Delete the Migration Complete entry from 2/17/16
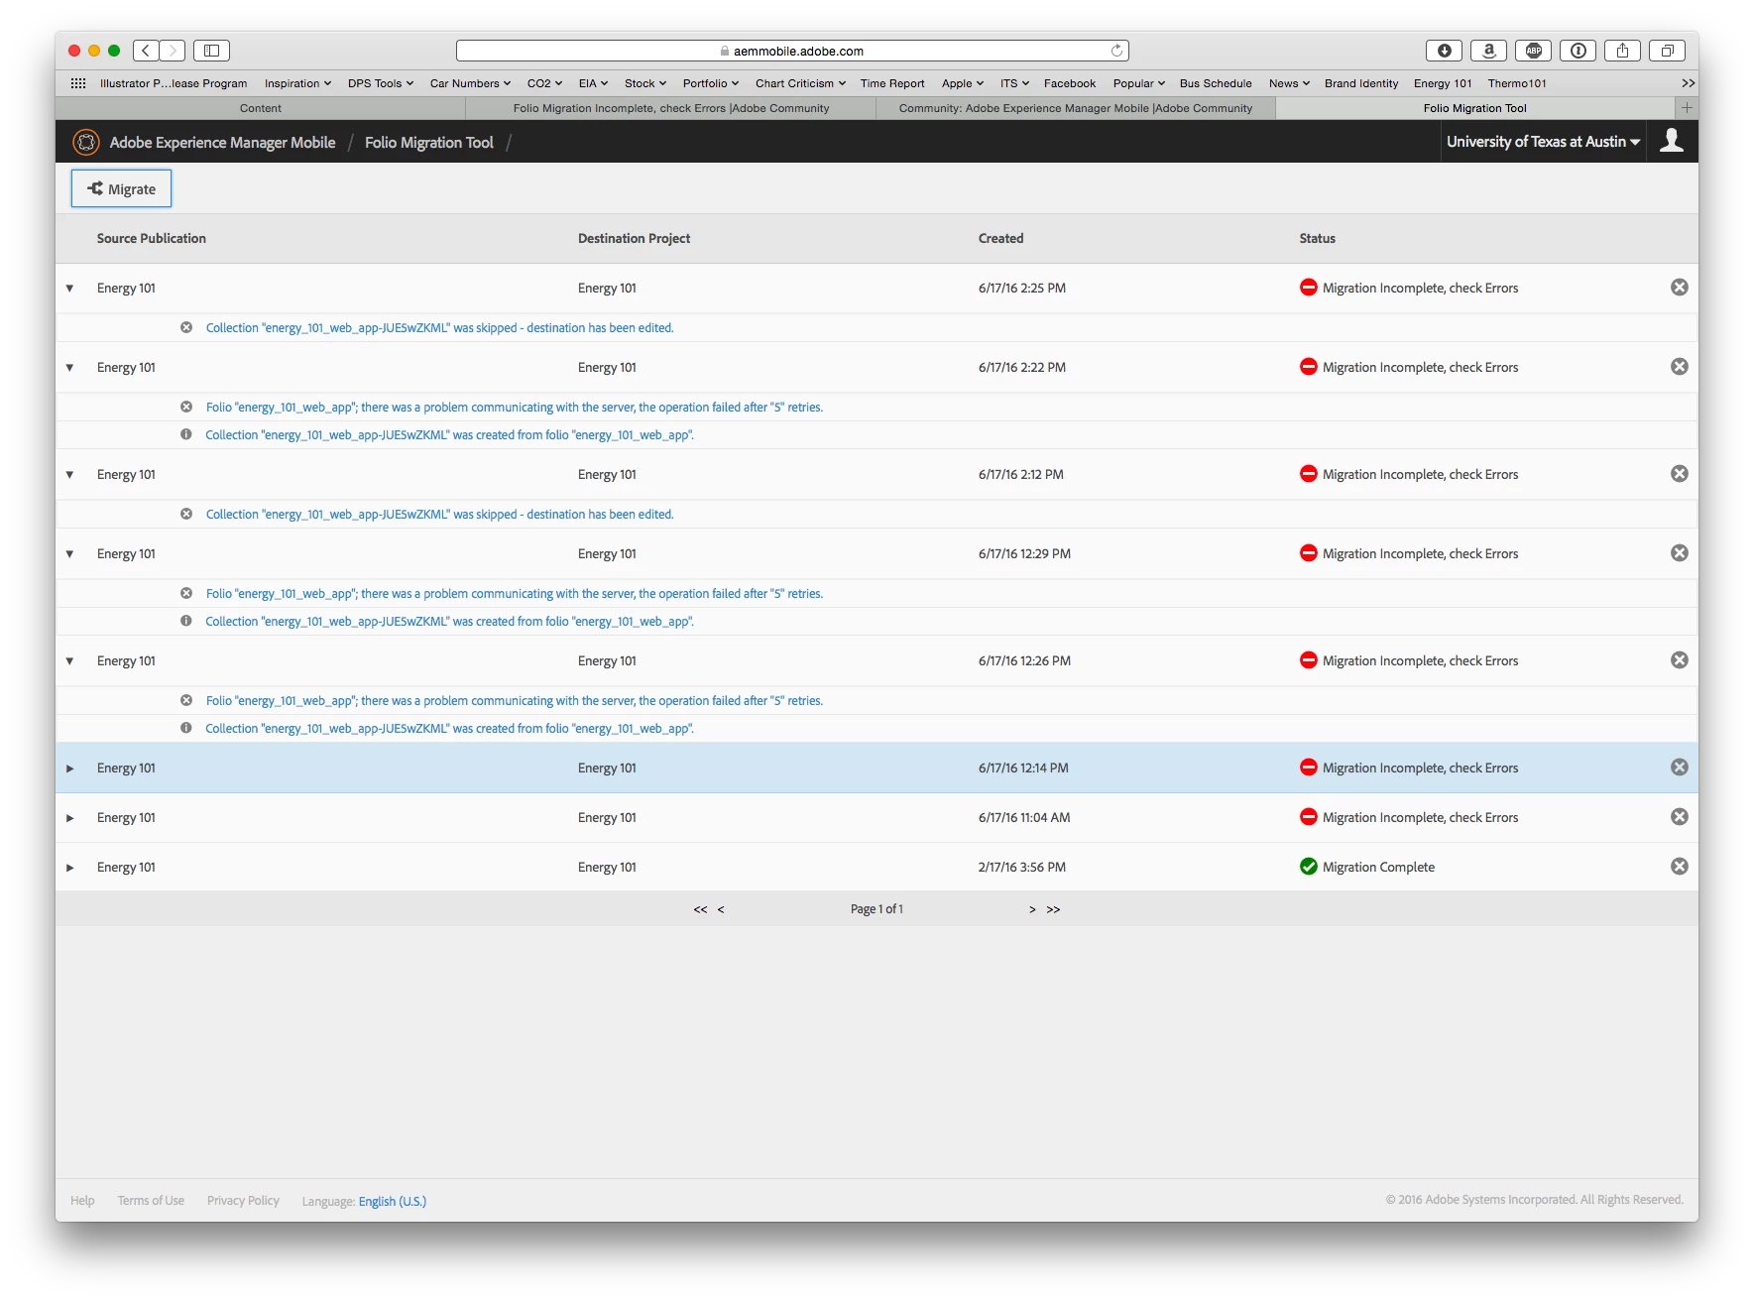This screenshot has height=1301, width=1754. click(1679, 867)
